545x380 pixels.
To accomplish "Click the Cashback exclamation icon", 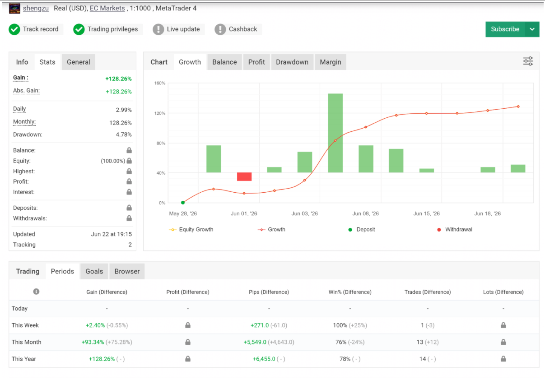I will [220, 29].
